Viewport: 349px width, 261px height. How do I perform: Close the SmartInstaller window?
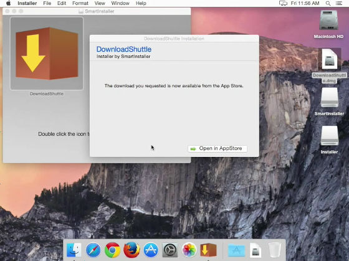[7, 11]
